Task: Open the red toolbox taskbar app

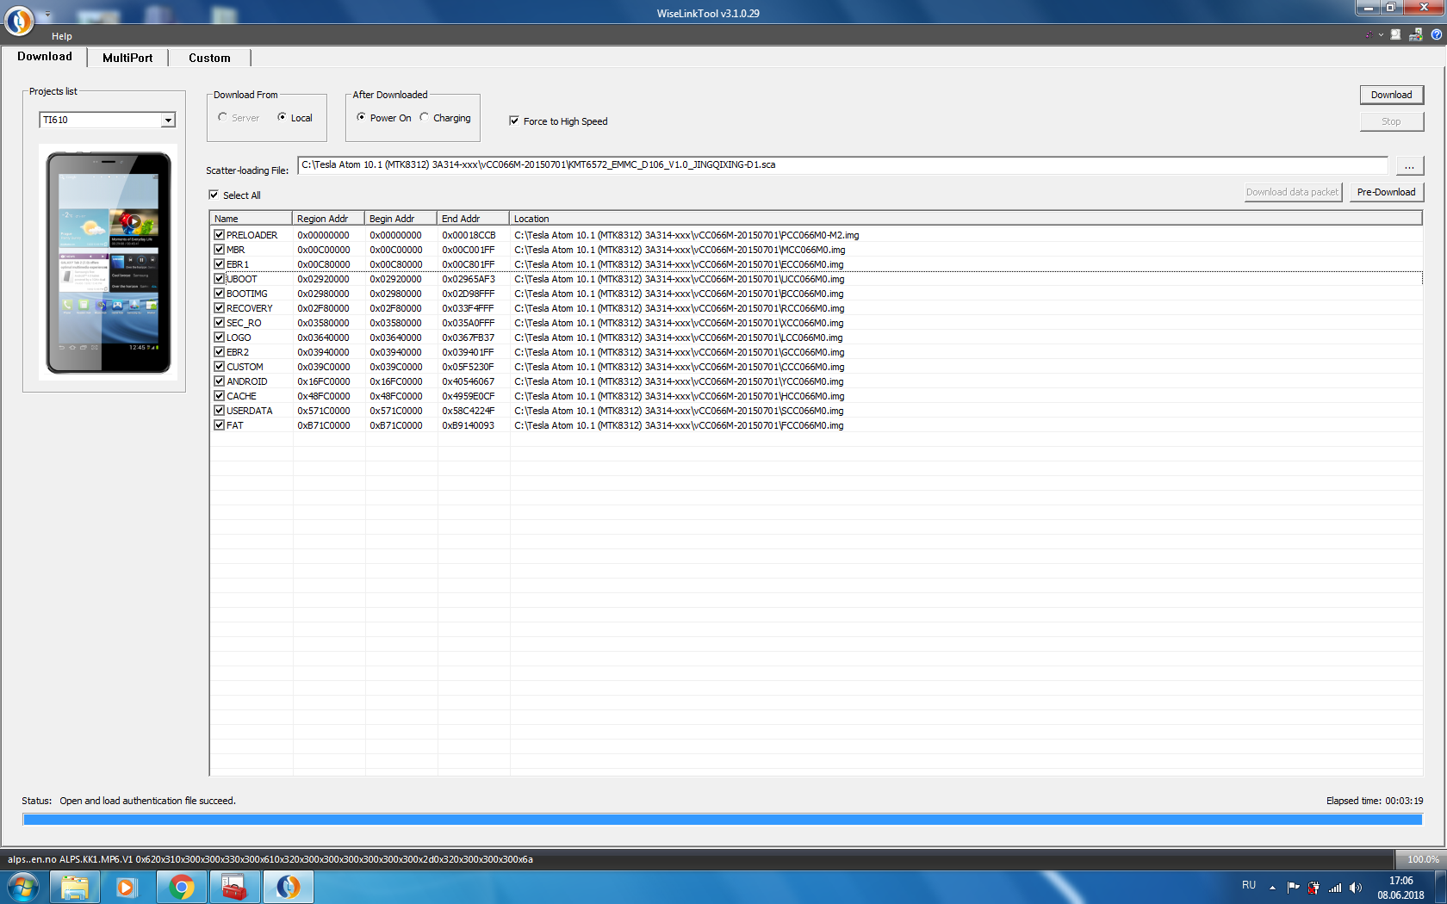Action: point(234,887)
